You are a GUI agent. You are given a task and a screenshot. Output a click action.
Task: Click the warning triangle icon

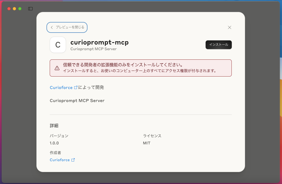point(57,68)
